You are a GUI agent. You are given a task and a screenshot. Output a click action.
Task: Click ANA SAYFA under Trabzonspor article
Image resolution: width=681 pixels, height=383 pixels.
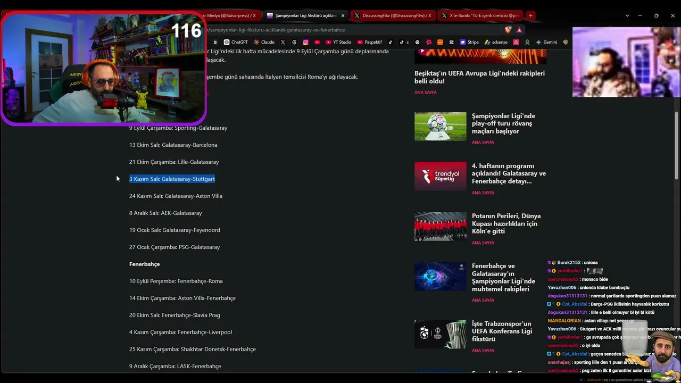(x=483, y=351)
